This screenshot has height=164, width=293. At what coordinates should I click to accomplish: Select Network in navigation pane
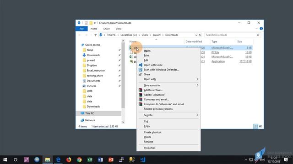point(90,120)
